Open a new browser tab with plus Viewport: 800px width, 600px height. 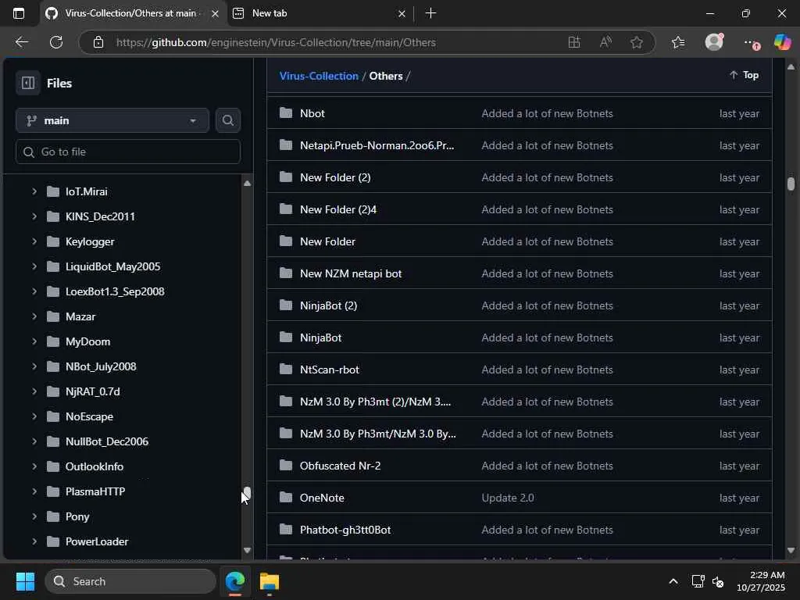pos(430,13)
